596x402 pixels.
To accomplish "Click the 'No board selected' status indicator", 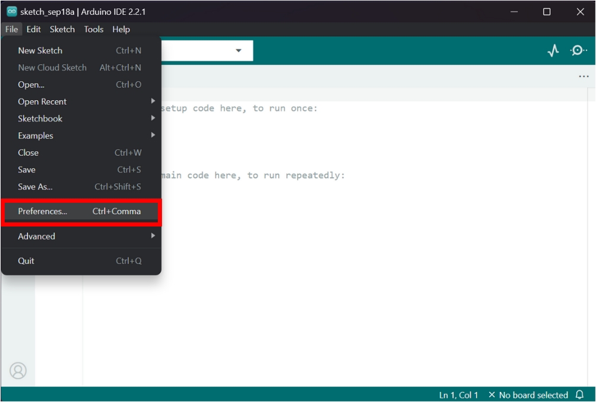I will pyautogui.click(x=531, y=394).
